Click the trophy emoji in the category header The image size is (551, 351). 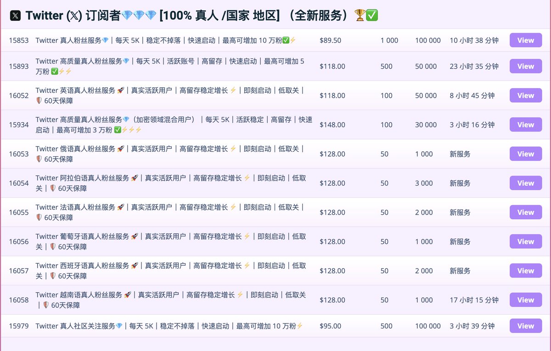tap(360, 15)
